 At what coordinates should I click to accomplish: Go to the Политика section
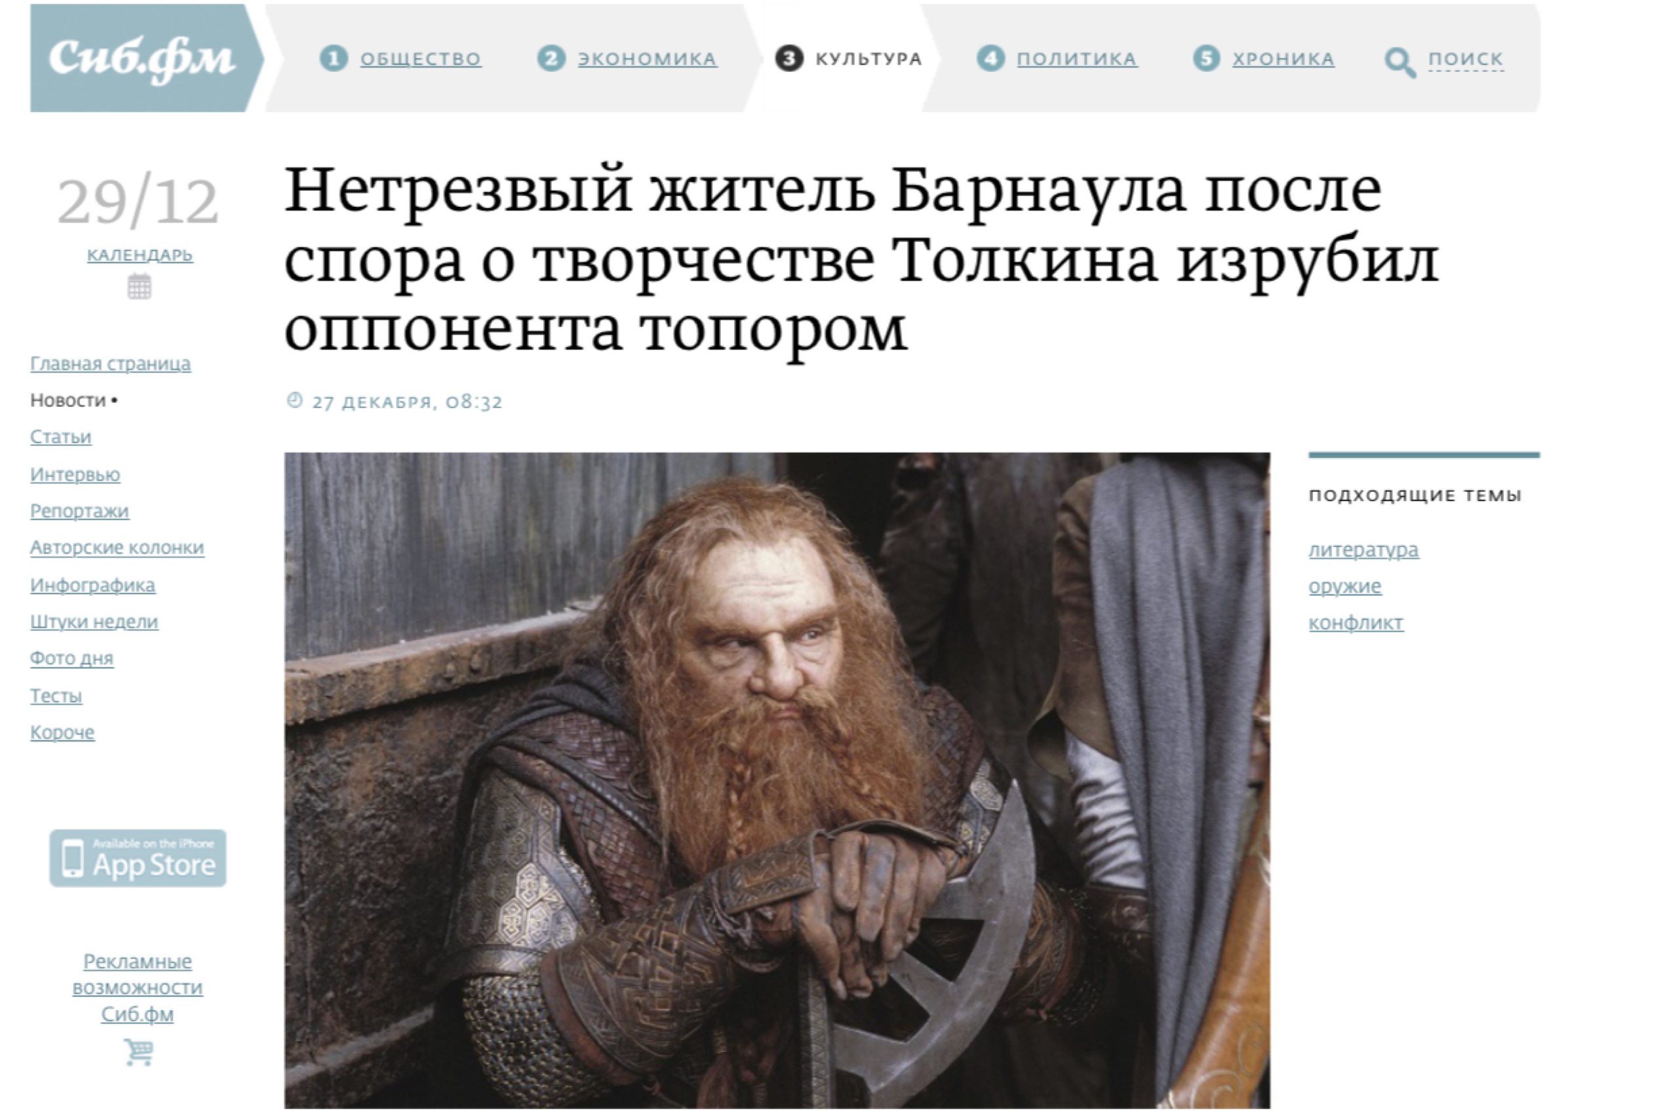click(1077, 59)
